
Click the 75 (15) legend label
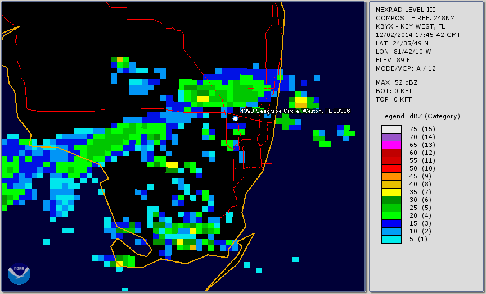pyautogui.click(x=422, y=129)
